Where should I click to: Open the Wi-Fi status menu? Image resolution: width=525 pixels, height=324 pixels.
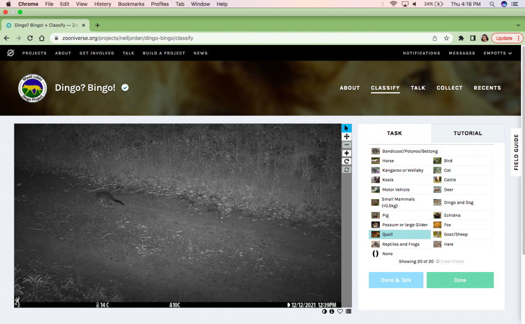tap(393, 4)
